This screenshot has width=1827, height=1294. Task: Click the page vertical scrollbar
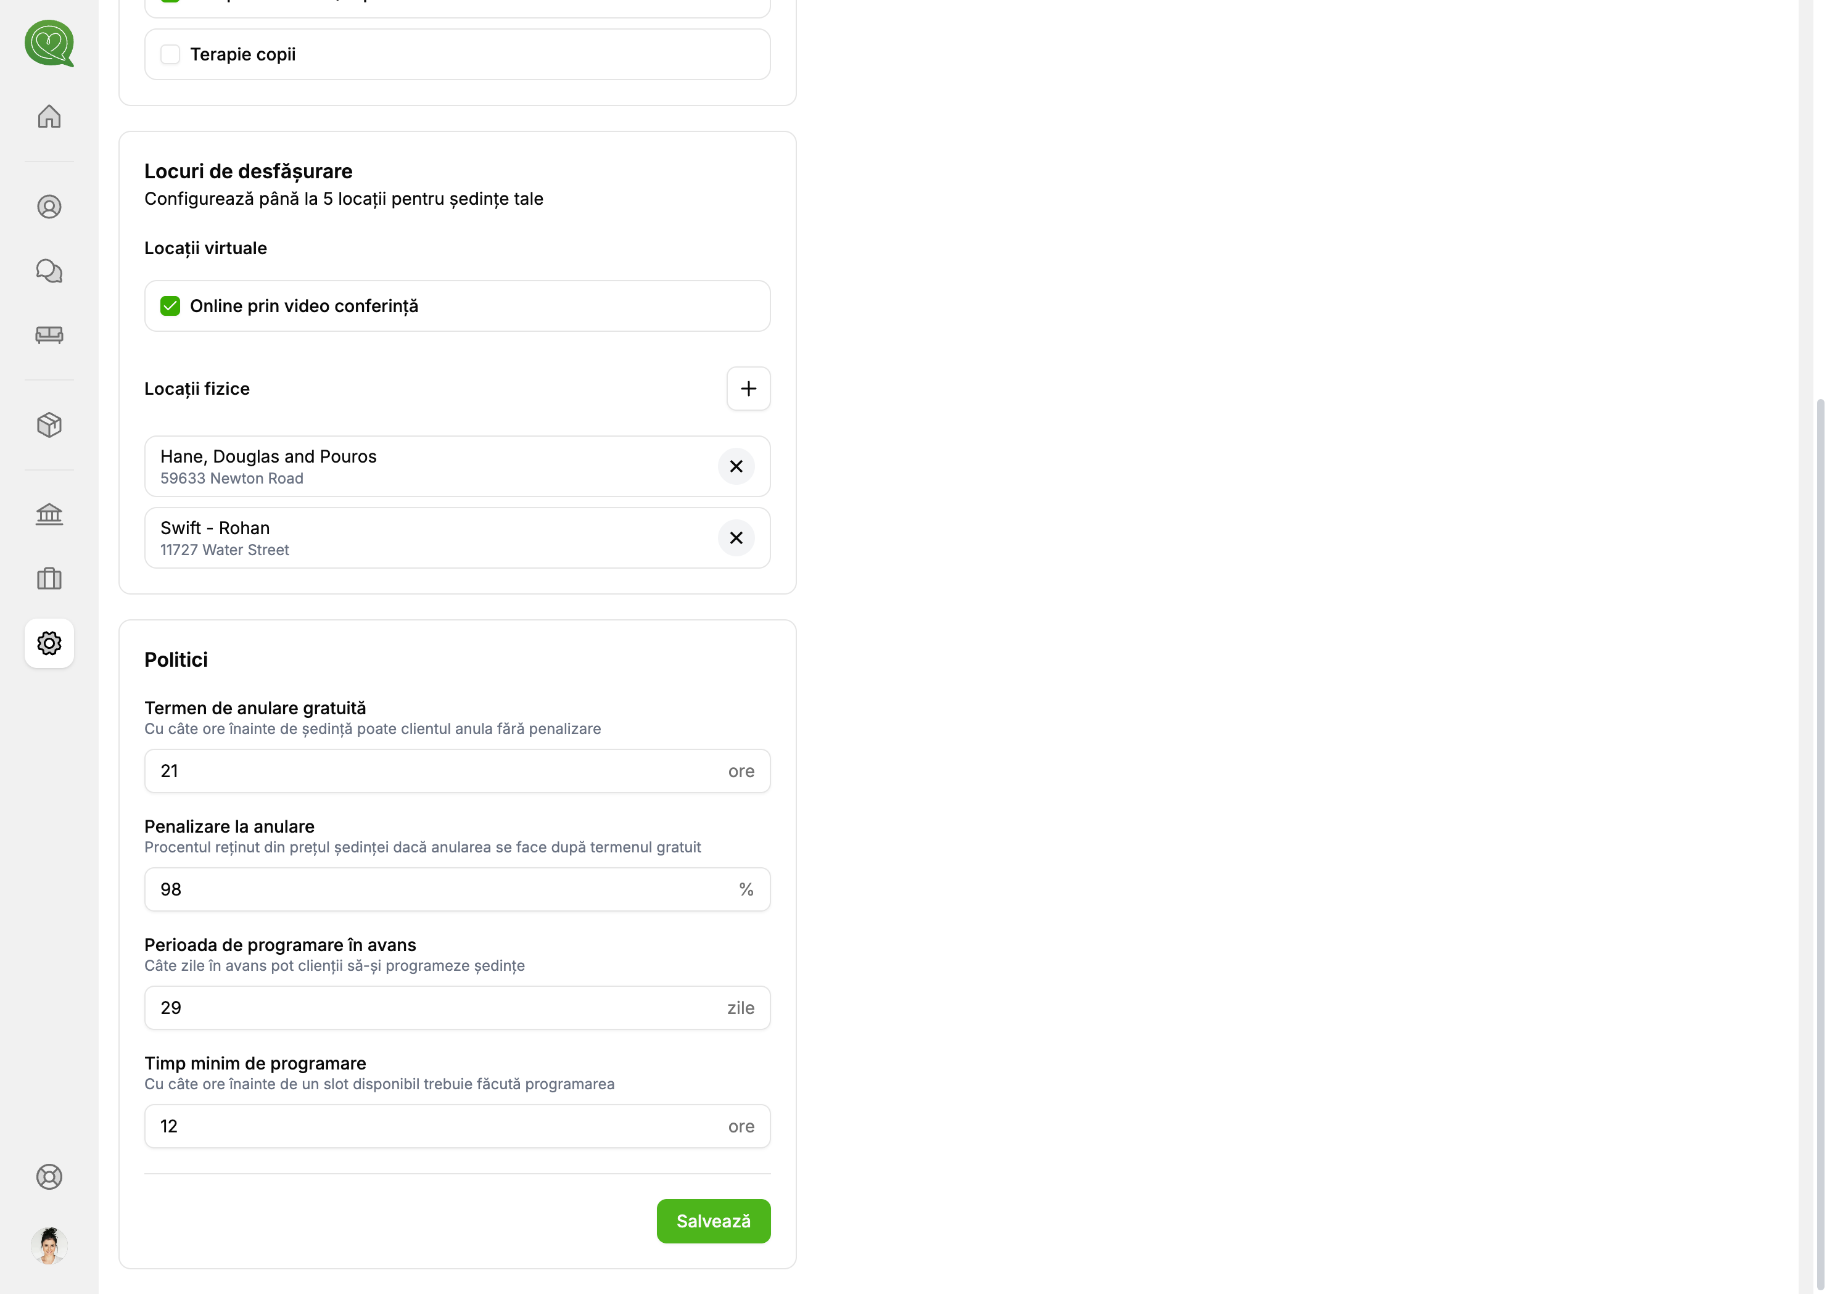click(1819, 797)
